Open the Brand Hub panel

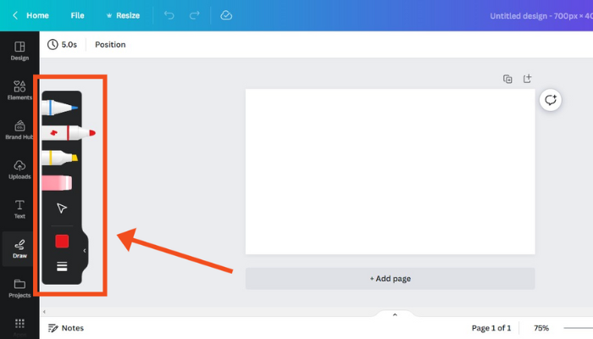[x=19, y=131]
